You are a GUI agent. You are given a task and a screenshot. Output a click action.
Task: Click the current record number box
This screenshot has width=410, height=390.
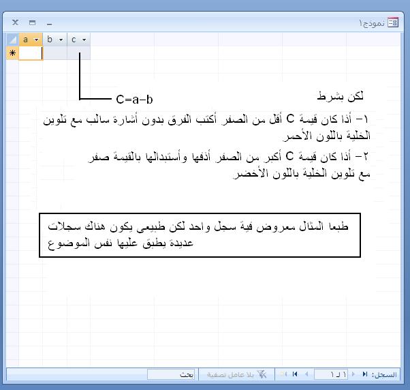(x=331, y=374)
